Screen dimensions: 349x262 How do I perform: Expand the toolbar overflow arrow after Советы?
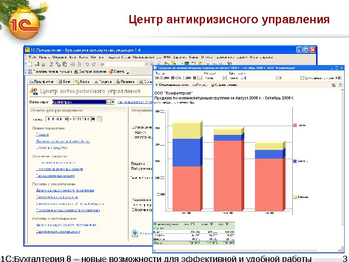[x=128, y=73]
